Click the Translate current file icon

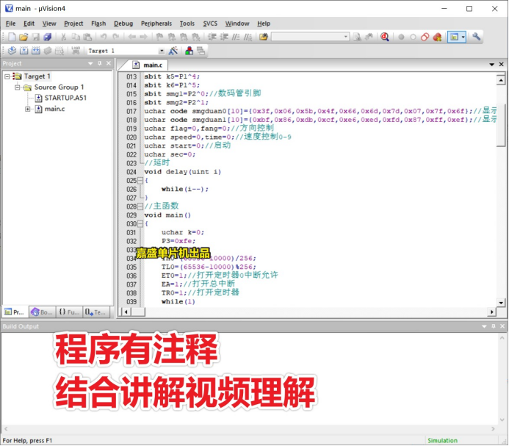tap(12, 51)
